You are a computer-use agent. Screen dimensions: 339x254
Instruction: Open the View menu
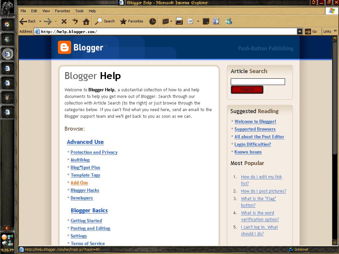[x=46, y=11]
